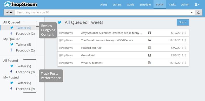Click the 12/7/2015 date
Viewport: 205px width, 101px height.
tap(177, 48)
